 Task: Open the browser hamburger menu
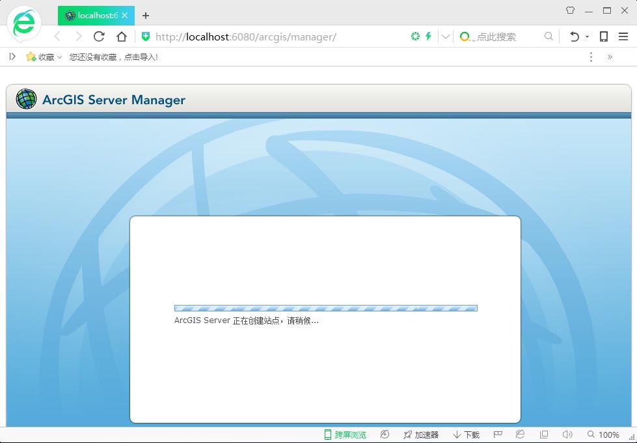coord(623,36)
